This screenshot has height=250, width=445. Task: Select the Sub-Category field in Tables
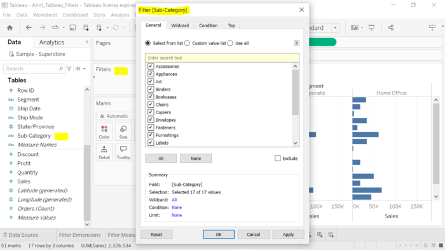(34, 136)
